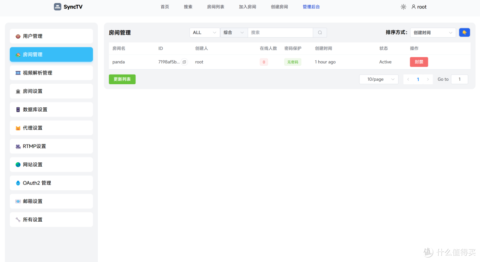Click the 操作 column header
This screenshot has width=480, height=262.
coord(414,48)
